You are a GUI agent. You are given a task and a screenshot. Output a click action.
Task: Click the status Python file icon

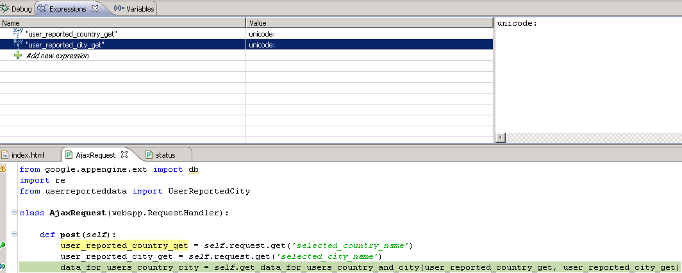click(149, 154)
